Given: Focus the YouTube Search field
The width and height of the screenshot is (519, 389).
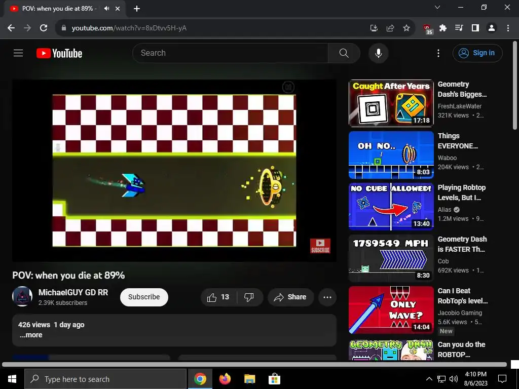Looking at the screenshot, I should point(231,53).
